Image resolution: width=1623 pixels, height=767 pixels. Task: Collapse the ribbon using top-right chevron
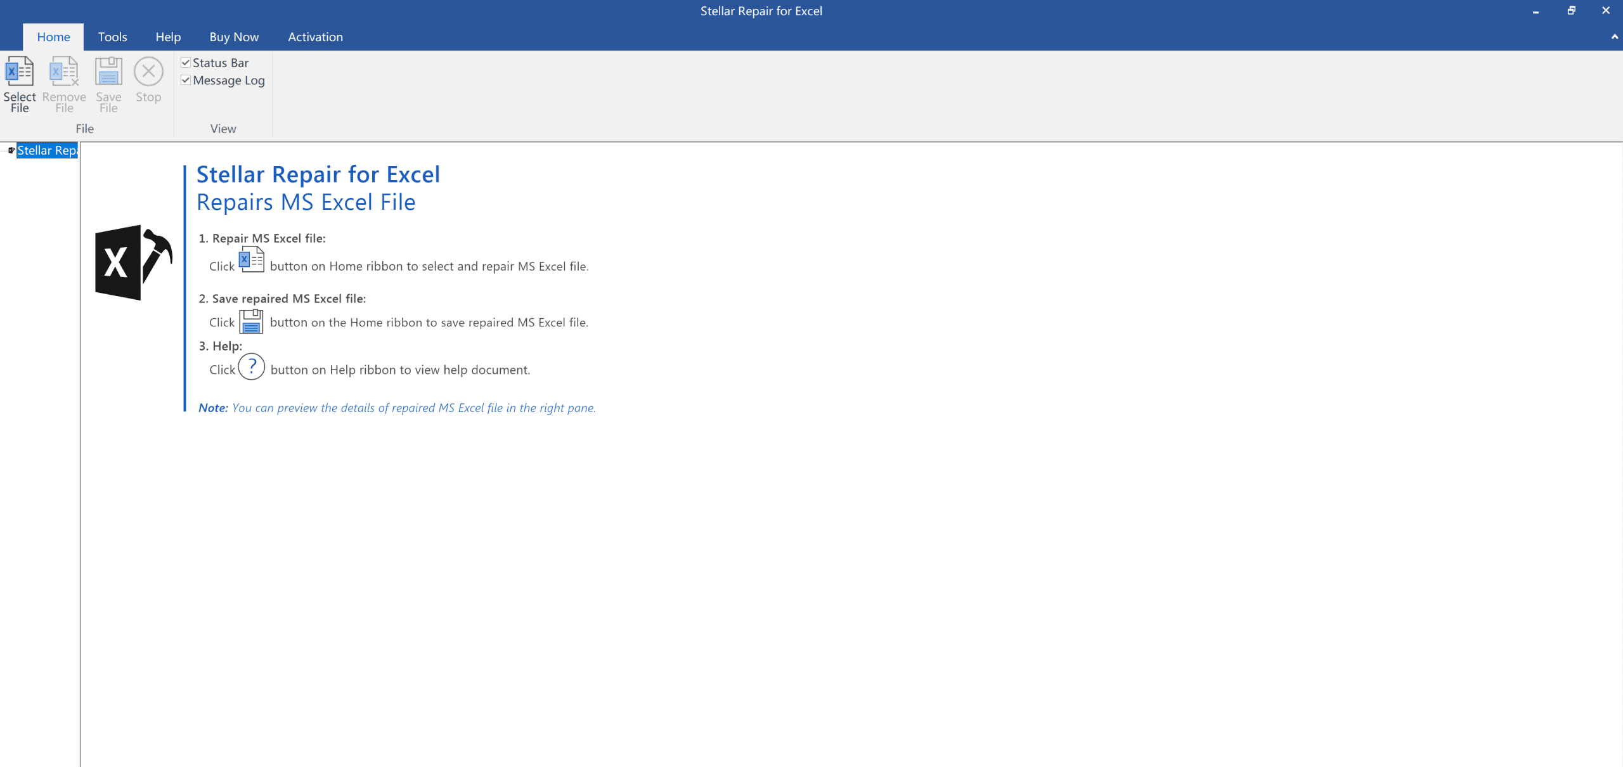[x=1614, y=37]
